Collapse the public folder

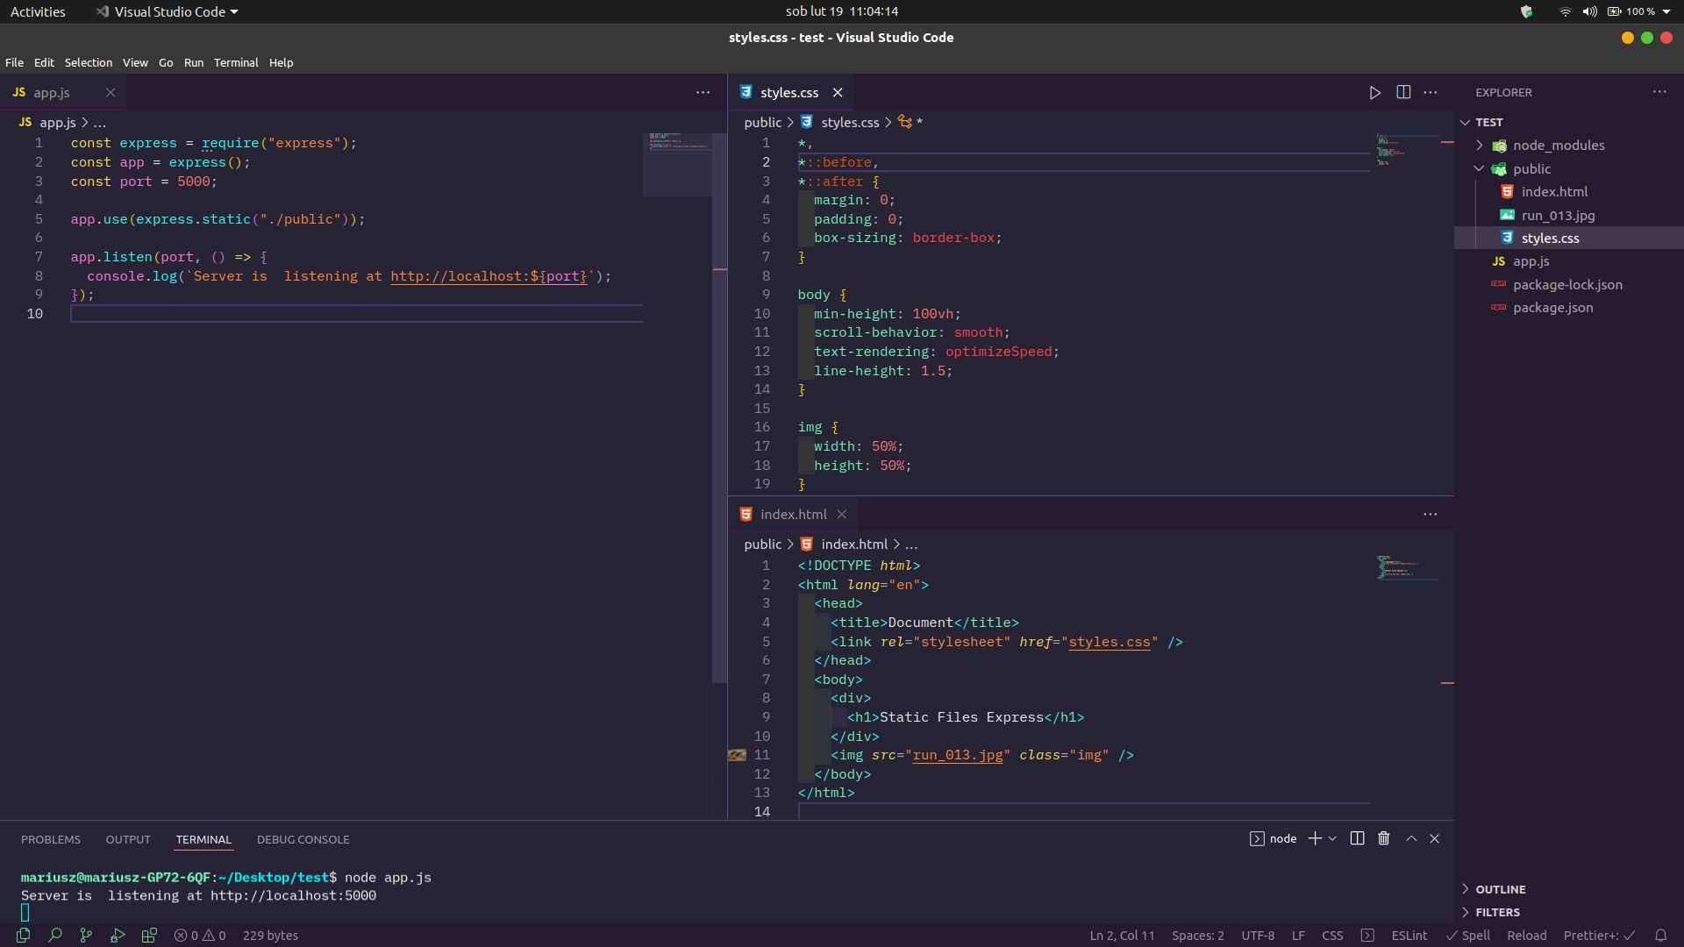(x=1531, y=169)
